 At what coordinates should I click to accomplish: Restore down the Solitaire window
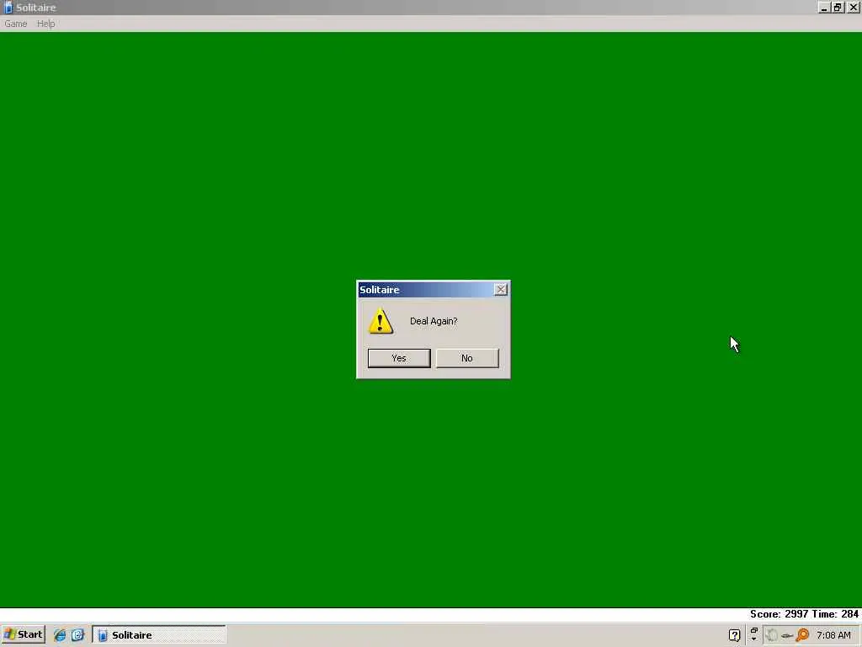tap(837, 8)
